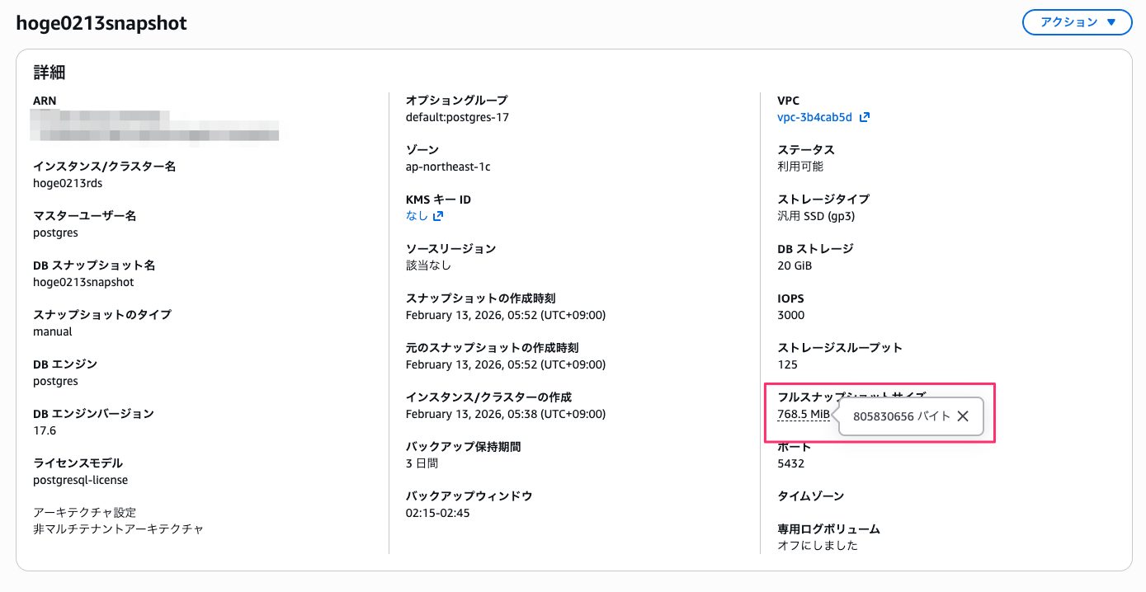Click the "タイムゾーン" field label
The image size is (1146, 592).
point(811,496)
